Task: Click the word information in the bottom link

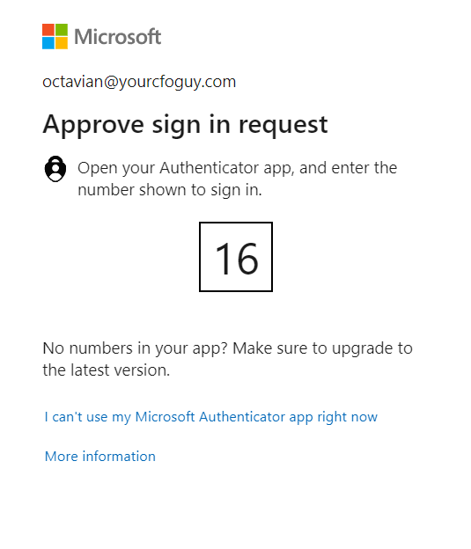Action: coord(119,457)
